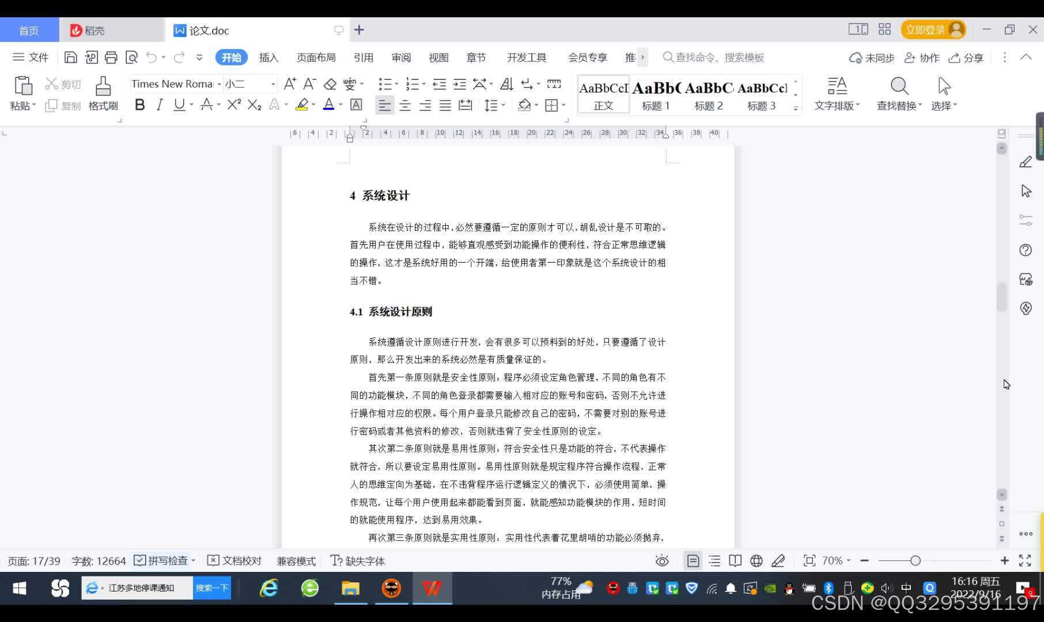
Task: Decrease paragraph indent
Action: (x=440, y=84)
